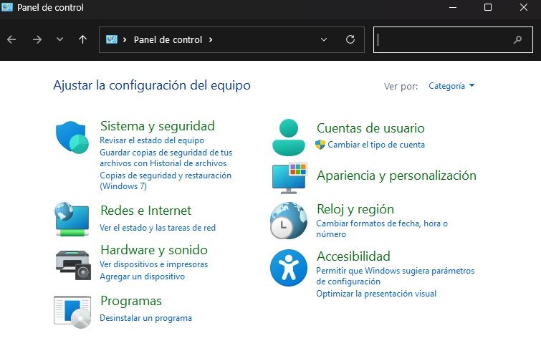541x361 pixels.
Task: Open the Cuentas de usuario person icon
Action: pyautogui.click(x=289, y=137)
